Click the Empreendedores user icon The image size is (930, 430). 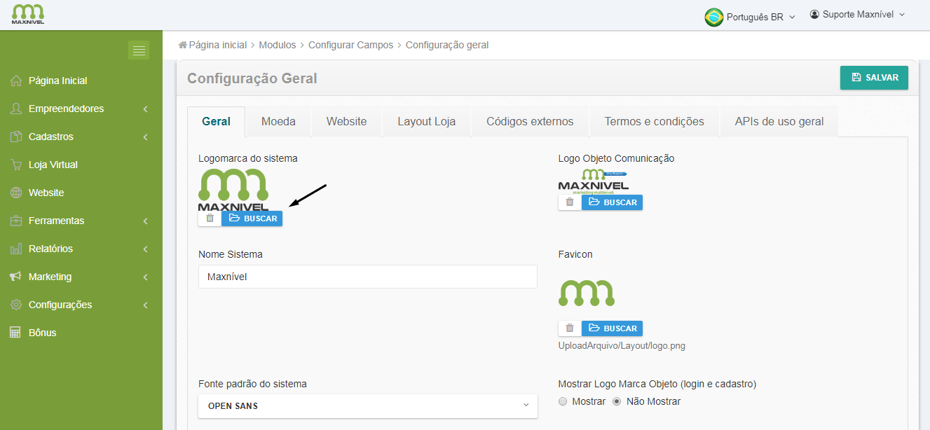16,109
